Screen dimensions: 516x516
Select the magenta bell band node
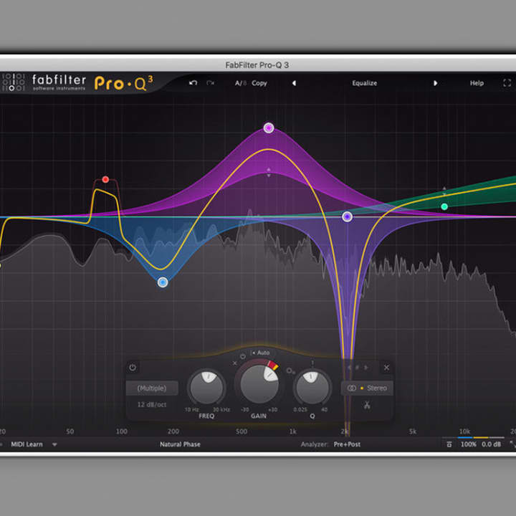coord(269,128)
